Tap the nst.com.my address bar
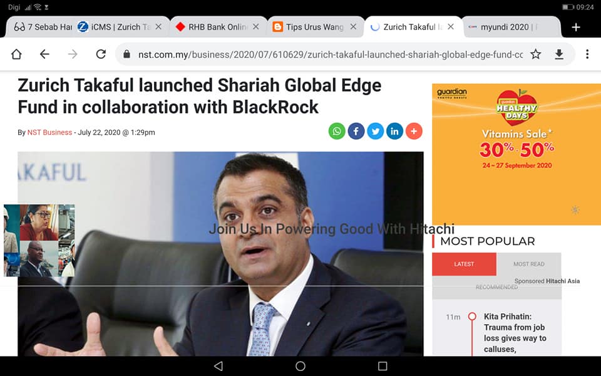 331,55
